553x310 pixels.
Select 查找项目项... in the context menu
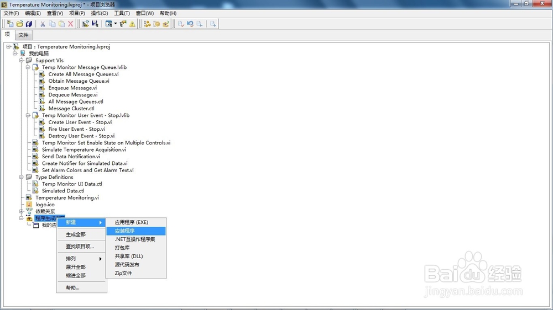[81, 247]
